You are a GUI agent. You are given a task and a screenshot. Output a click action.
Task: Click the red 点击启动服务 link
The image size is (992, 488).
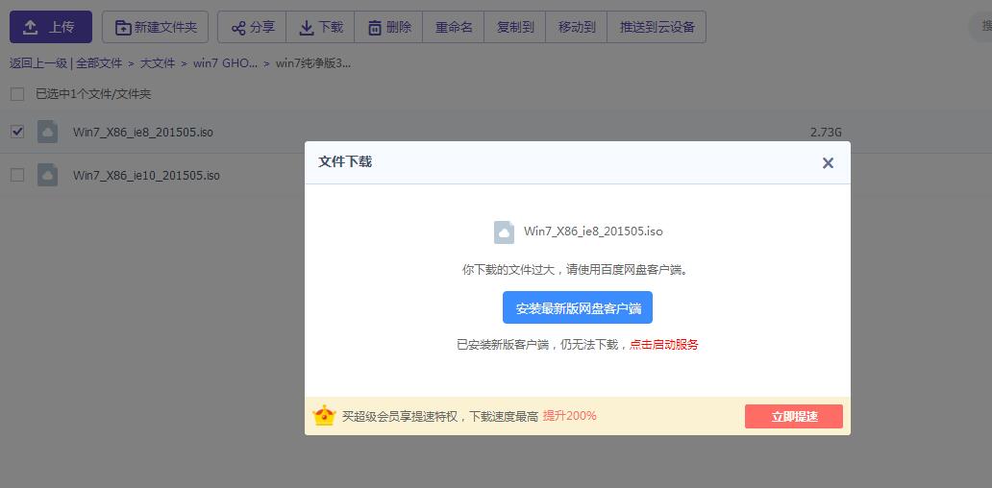(x=663, y=345)
